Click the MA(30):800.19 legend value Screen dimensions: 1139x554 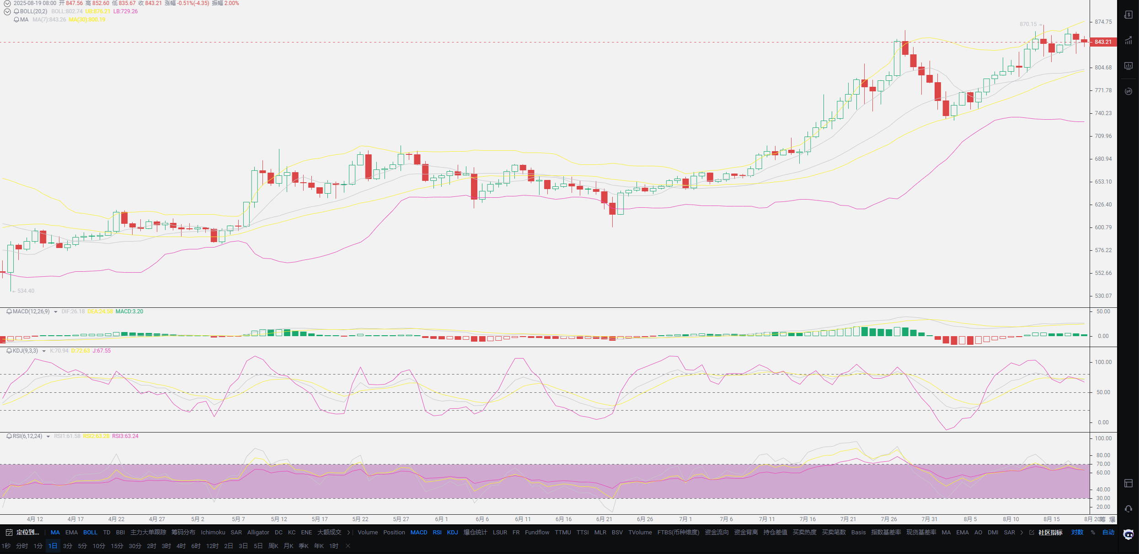(87, 20)
